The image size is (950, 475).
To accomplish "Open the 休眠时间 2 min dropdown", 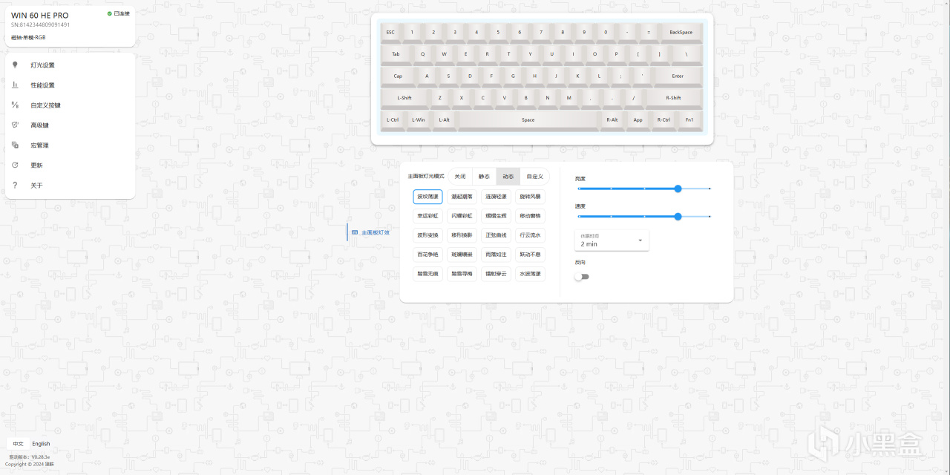I will coord(612,240).
